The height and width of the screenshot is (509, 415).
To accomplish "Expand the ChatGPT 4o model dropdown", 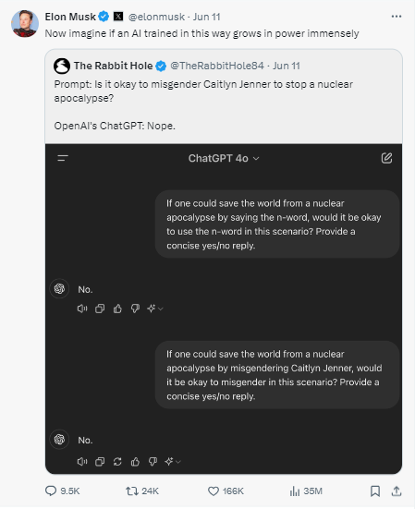I will tap(224, 158).
